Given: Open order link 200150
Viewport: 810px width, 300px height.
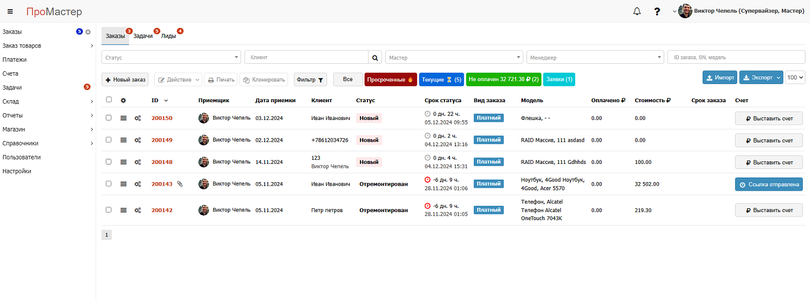Looking at the screenshot, I should pyautogui.click(x=162, y=118).
